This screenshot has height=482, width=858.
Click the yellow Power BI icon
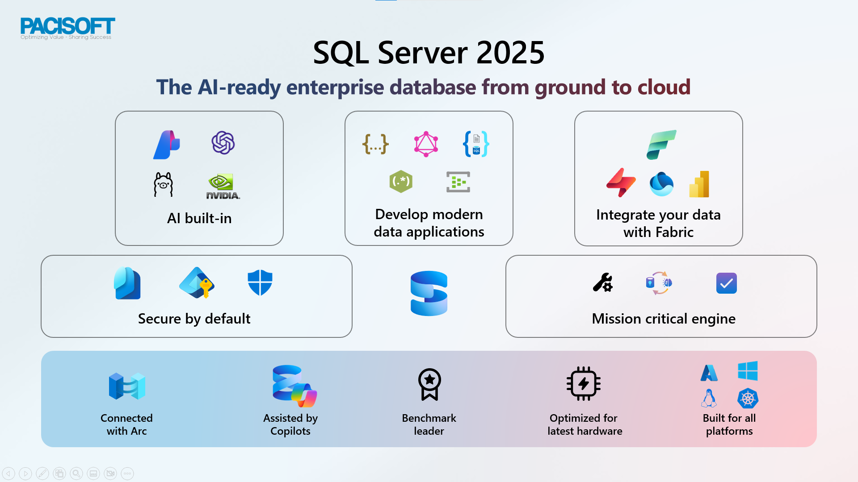pyautogui.click(x=699, y=184)
